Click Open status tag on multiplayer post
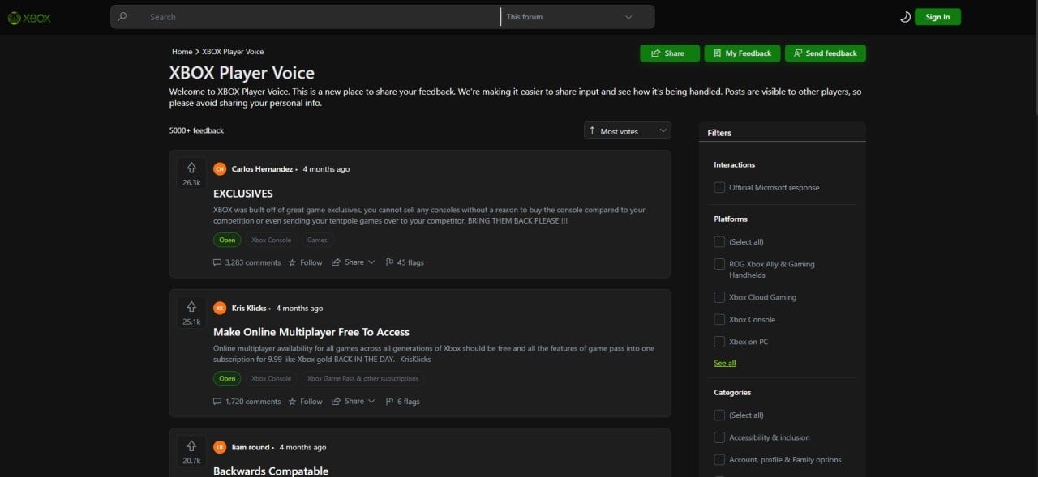This screenshot has height=477, width=1038. pos(227,379)
